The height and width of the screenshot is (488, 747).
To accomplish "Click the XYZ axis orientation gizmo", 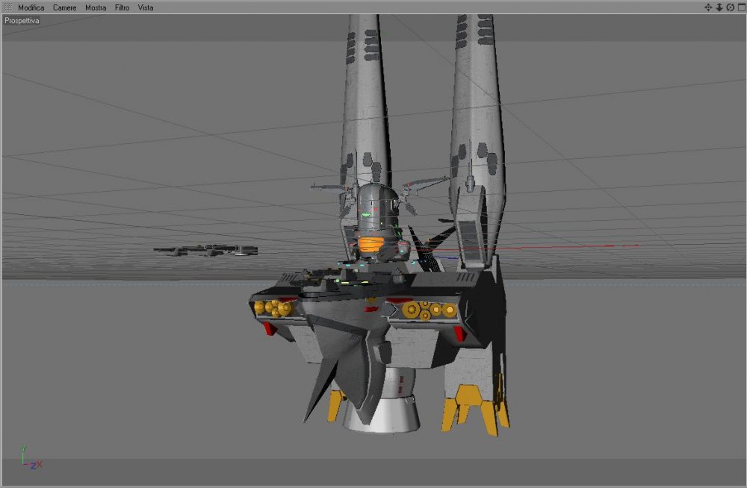I will [x=31, y=458].
